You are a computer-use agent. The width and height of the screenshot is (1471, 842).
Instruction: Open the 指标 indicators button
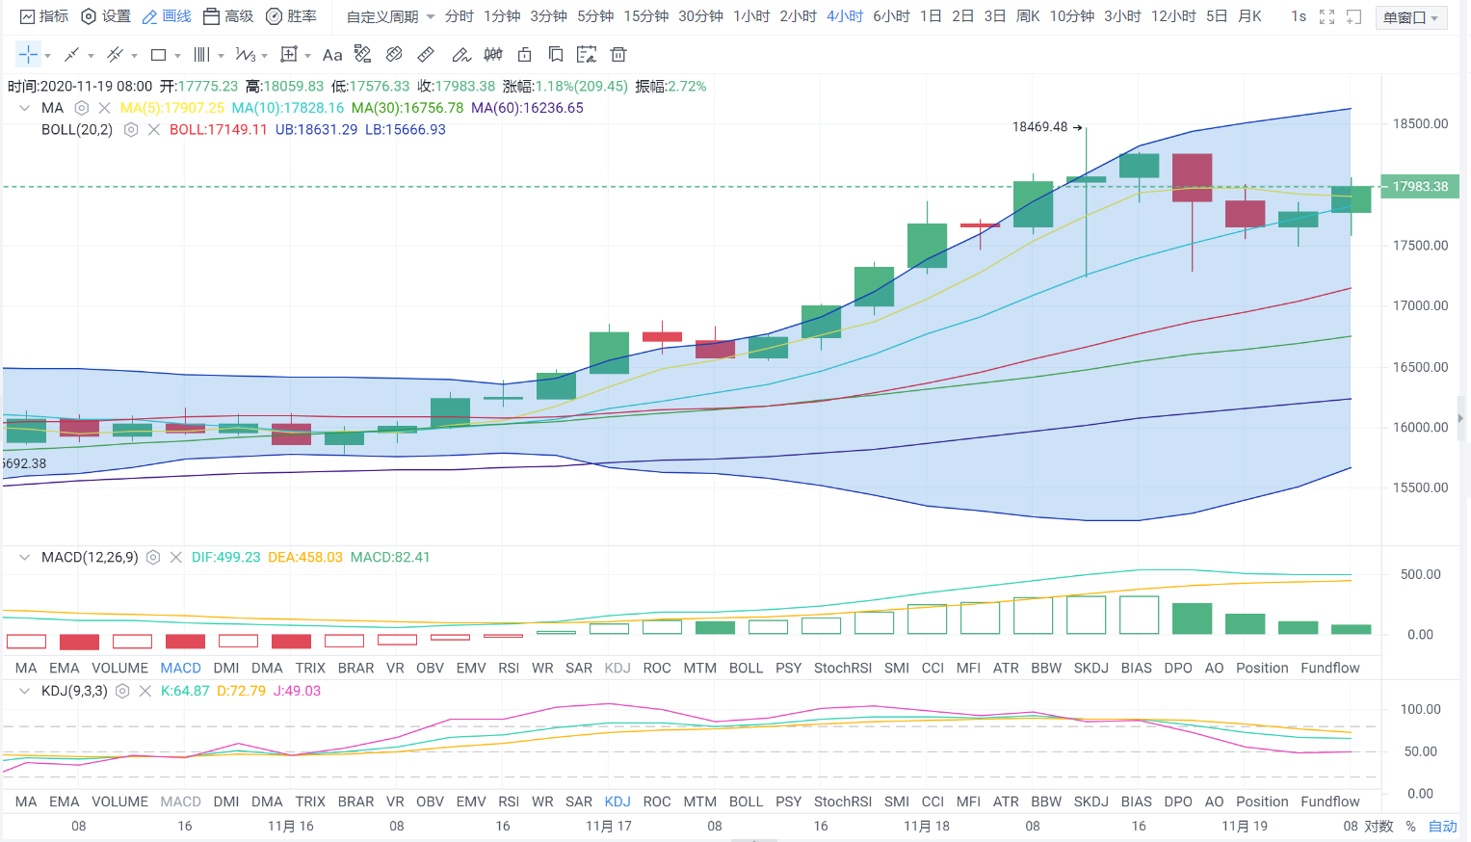click(44, 16)
